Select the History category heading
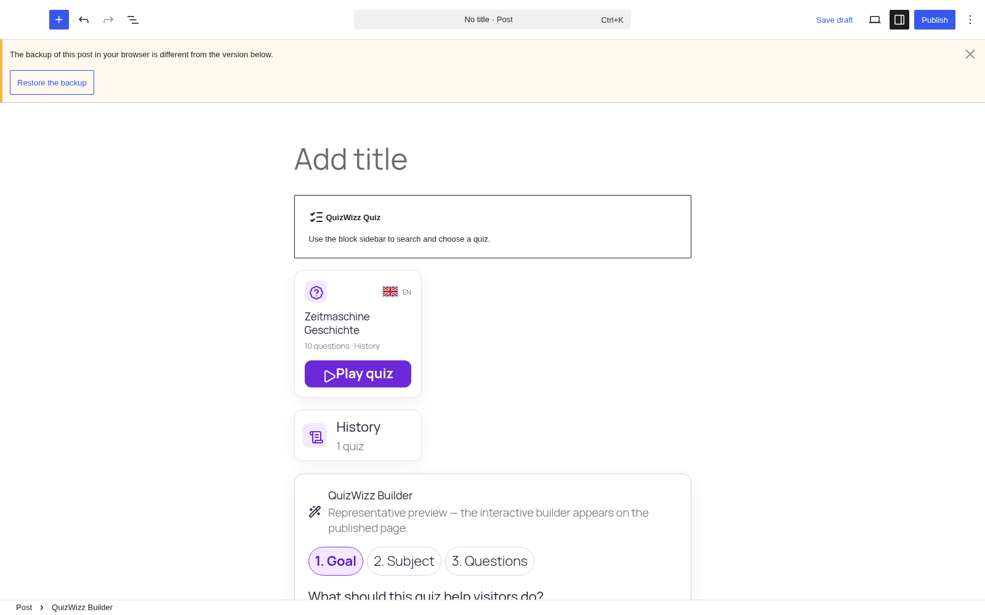The height and width of the screenshot is (615, 985). click(x=358, y=427)
